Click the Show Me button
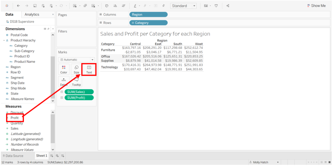The height and width of the screenshot is (166, 332). pyautogui.click(x=316, y=6)
